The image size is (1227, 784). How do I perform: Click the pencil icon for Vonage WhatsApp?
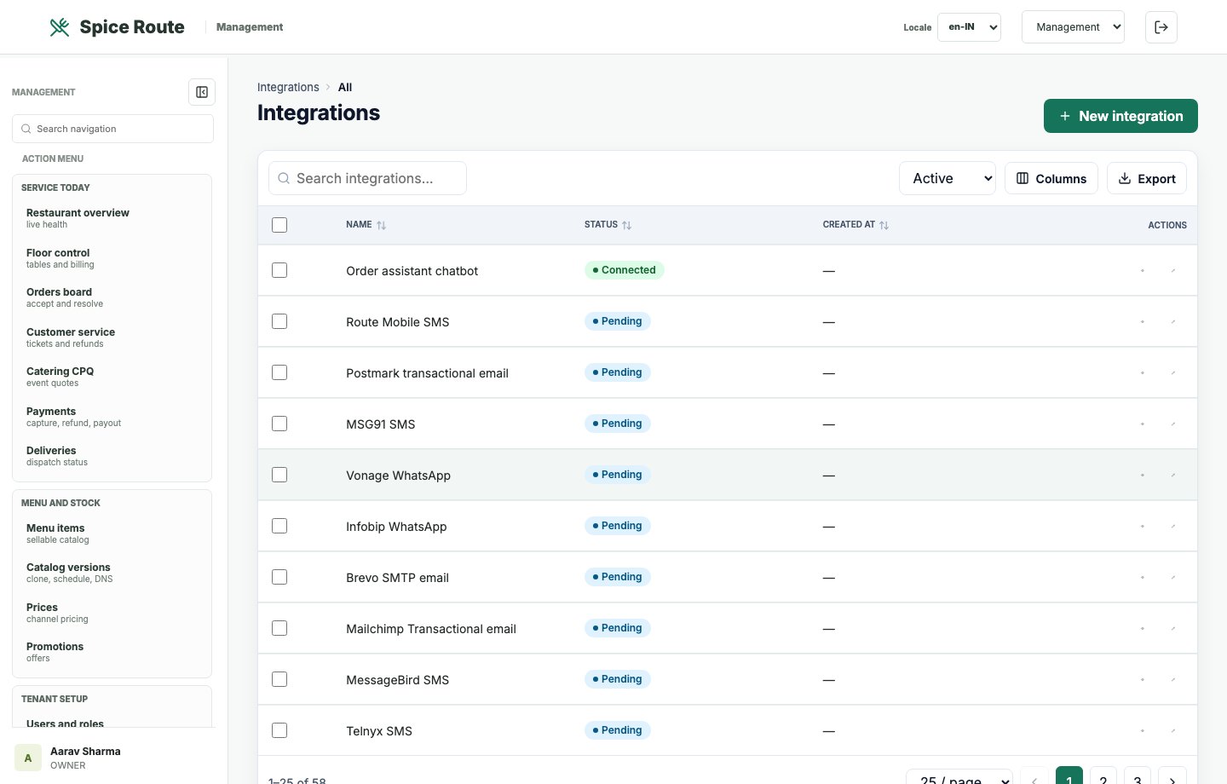pyautogui.click(x=1173, y=476)
